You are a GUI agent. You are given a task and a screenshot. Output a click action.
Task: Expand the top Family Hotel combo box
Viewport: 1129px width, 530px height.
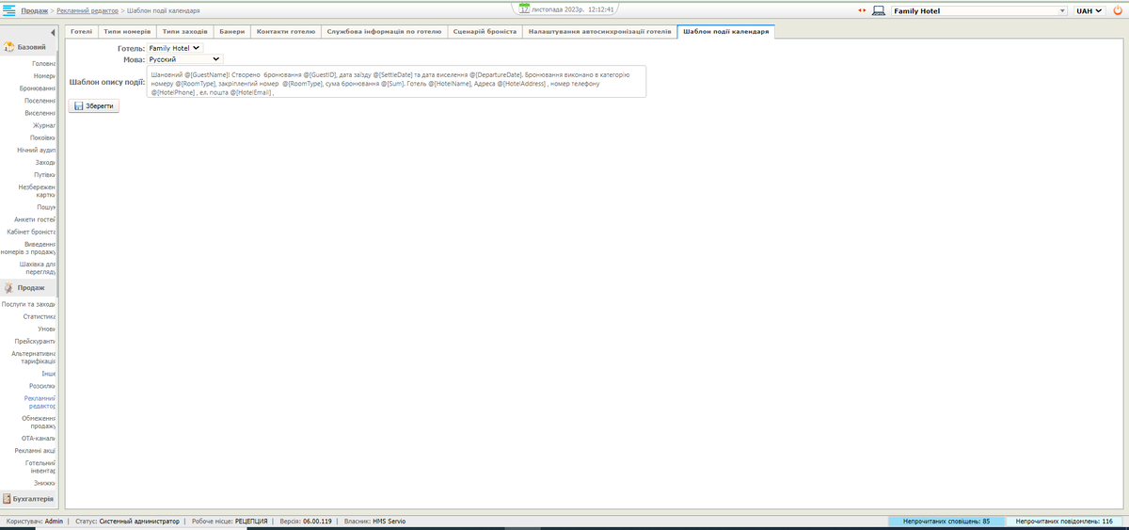pyautogui.click(x=1063, y=11)
